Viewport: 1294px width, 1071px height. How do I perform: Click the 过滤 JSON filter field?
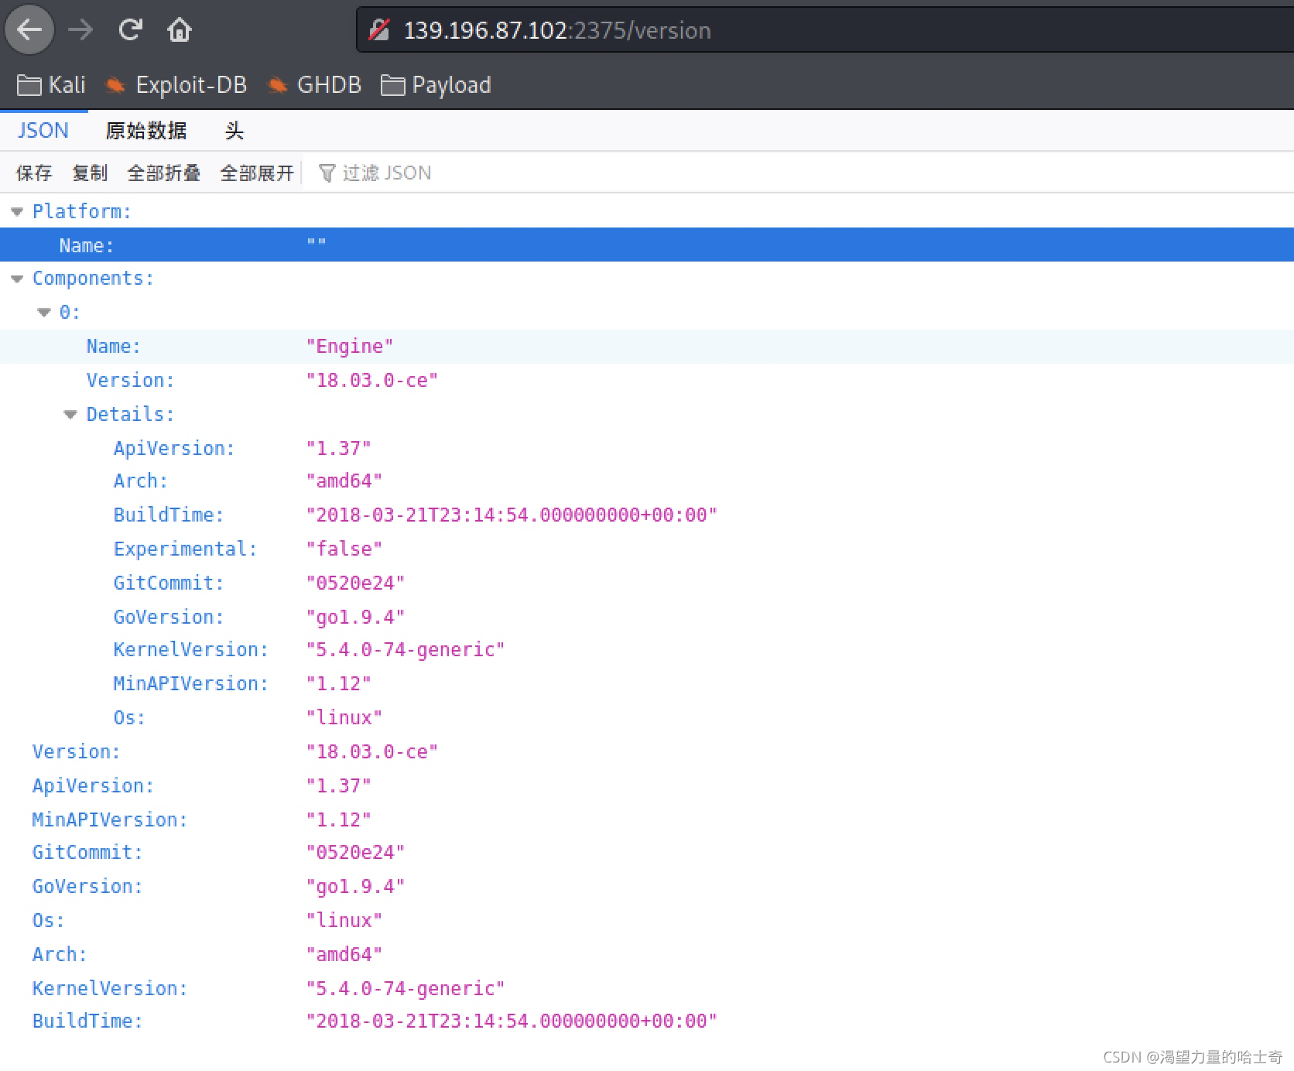coord(387,173)
